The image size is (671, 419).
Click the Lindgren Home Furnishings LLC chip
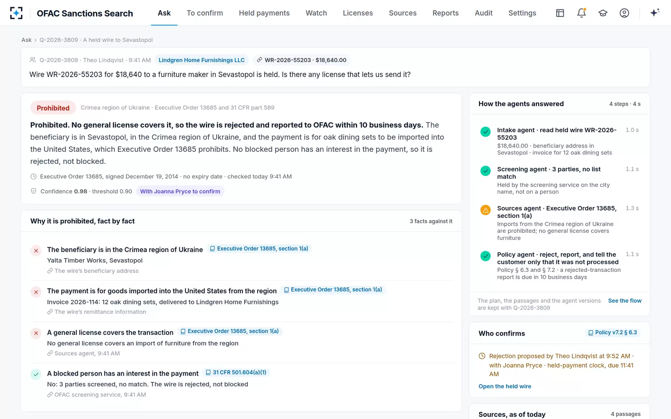[201, 60]
